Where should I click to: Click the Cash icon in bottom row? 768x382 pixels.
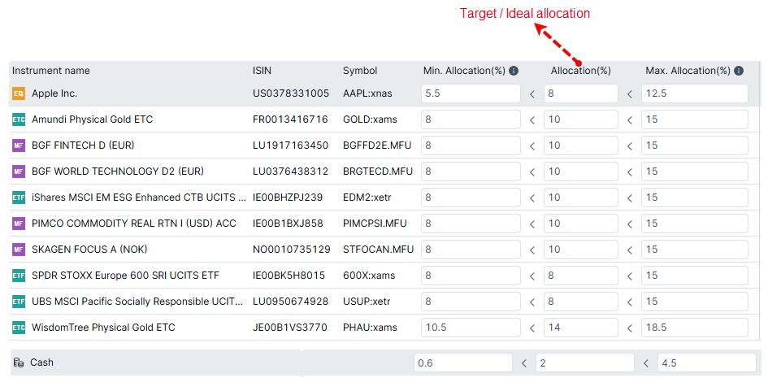coord(18,362)
